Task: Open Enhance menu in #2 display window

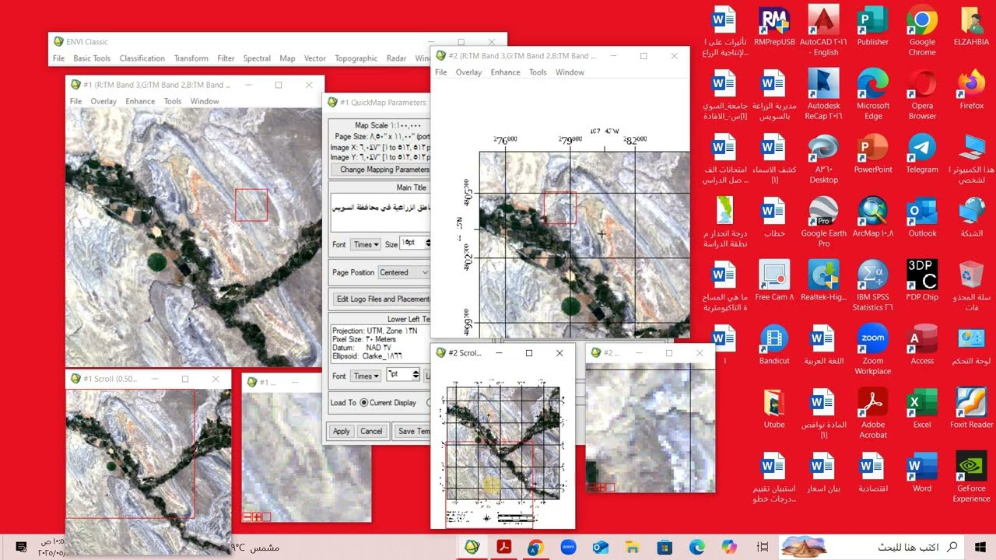Action: [505, 72]
